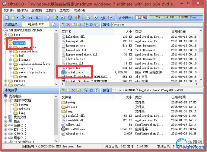Click the folder with disc icon in the image pane toolbar
This screenshot has width=207, height=152.
coord(97,24)
